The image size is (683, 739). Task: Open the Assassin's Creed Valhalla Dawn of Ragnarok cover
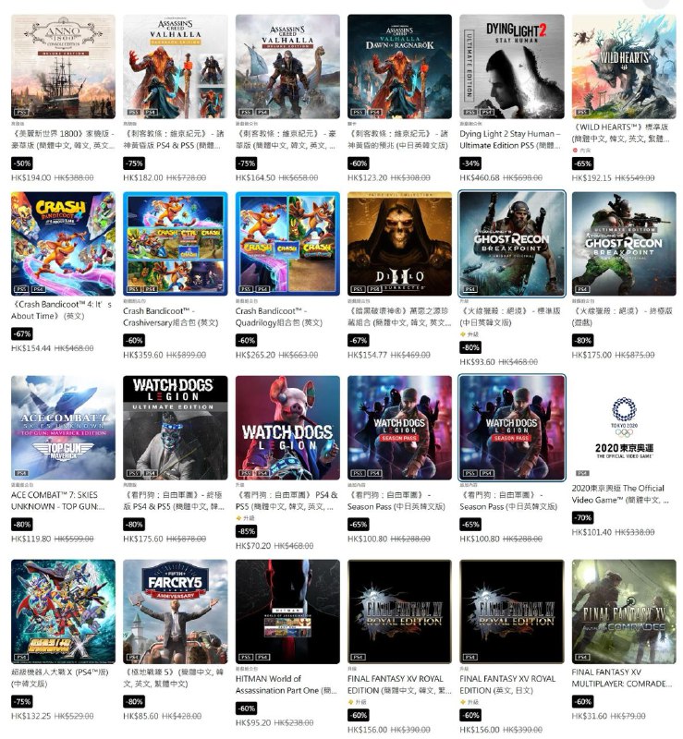[x=399, y=67]
